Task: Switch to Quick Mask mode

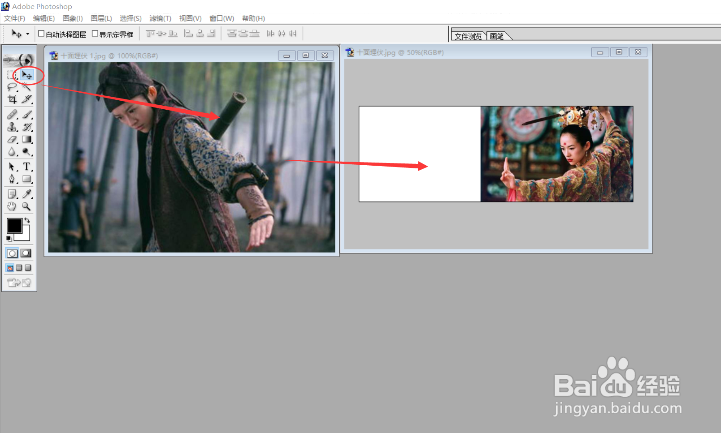Action: [x=26, y=253]
